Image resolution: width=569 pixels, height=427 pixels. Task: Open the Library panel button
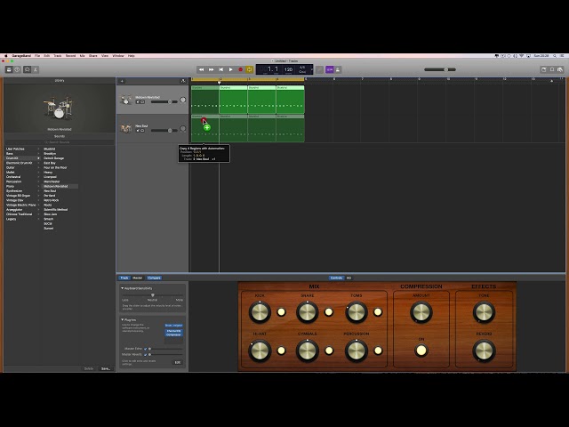[9, 69]
